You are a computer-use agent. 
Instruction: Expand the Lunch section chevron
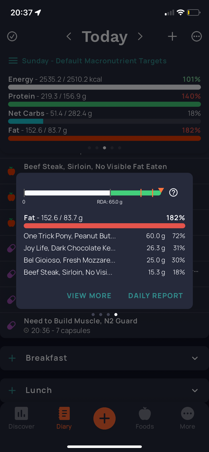[195, 390]
